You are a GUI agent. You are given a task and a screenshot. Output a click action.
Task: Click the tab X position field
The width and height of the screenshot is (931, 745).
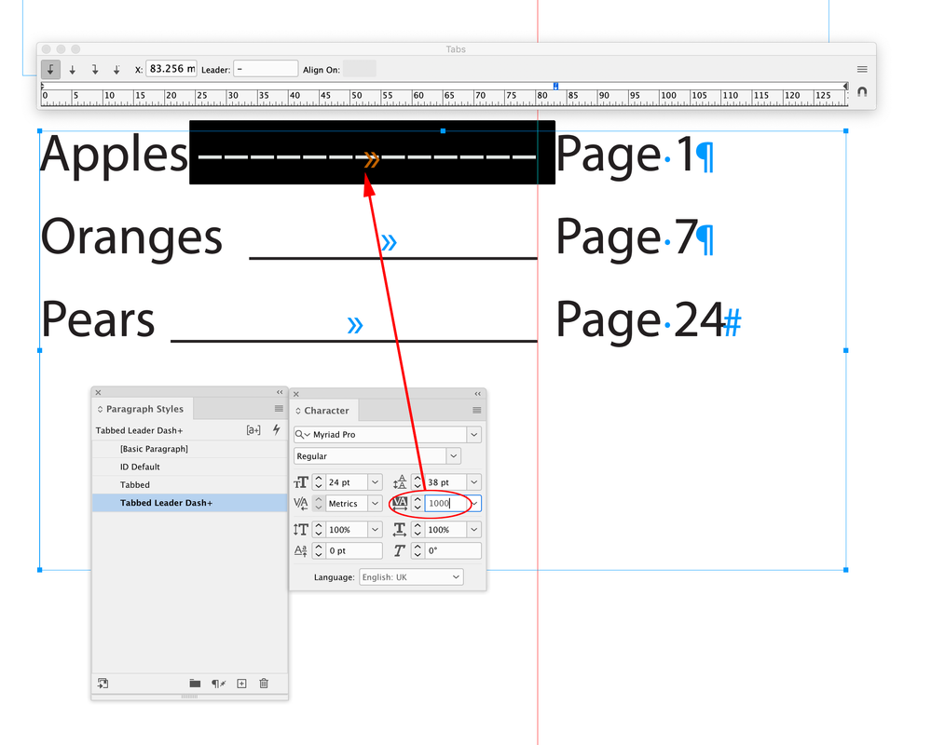coord(171,69)
